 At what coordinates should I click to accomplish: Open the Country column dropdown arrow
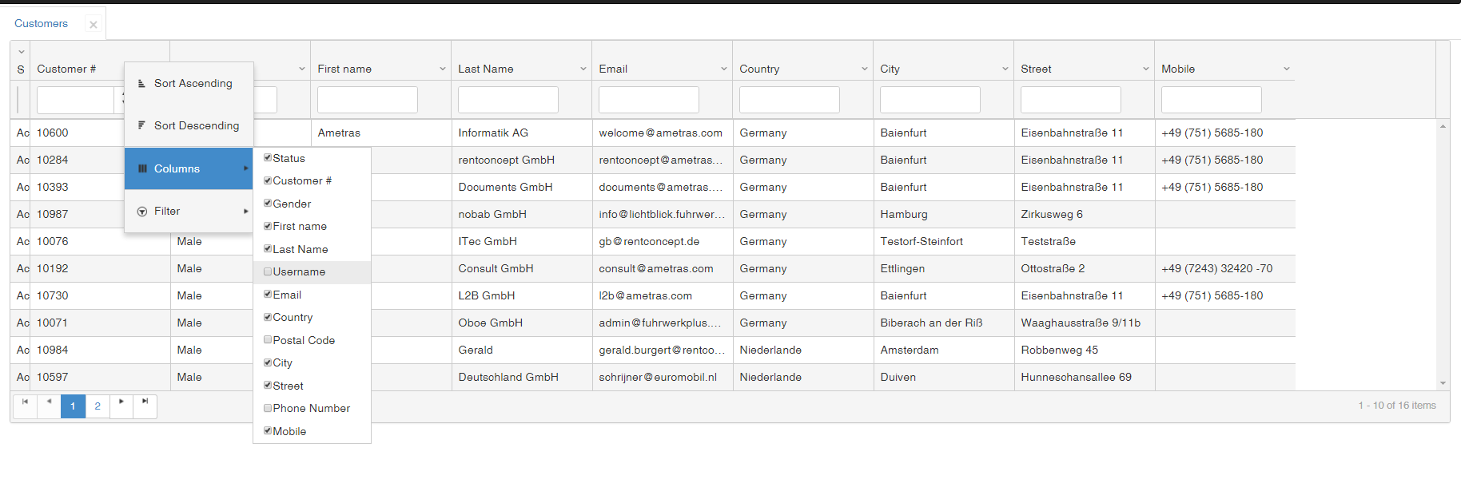(x=864, y=69)
